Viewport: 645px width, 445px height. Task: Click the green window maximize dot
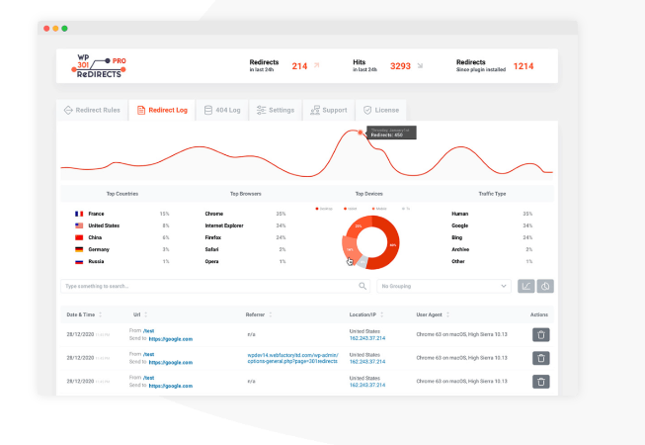coord(64,29)
